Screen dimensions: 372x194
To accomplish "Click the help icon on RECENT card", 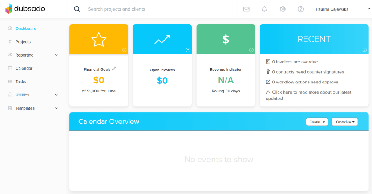I will [365, 50].
